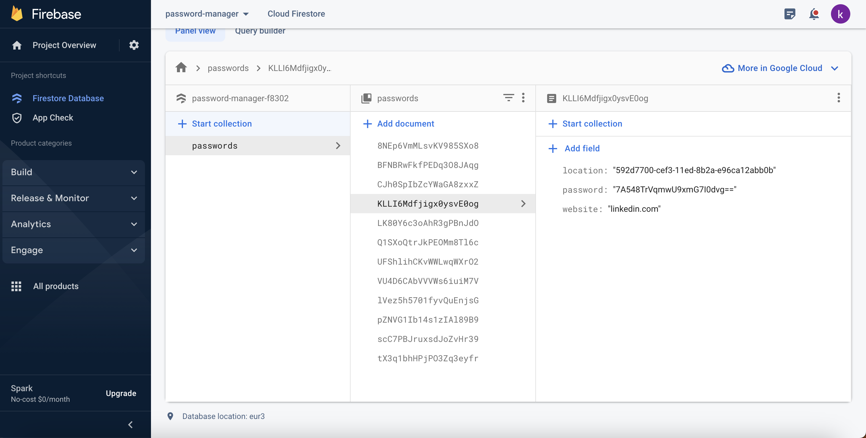Expand the Release & Monitor category
866x438 pixels.
(x=73, y=198)
